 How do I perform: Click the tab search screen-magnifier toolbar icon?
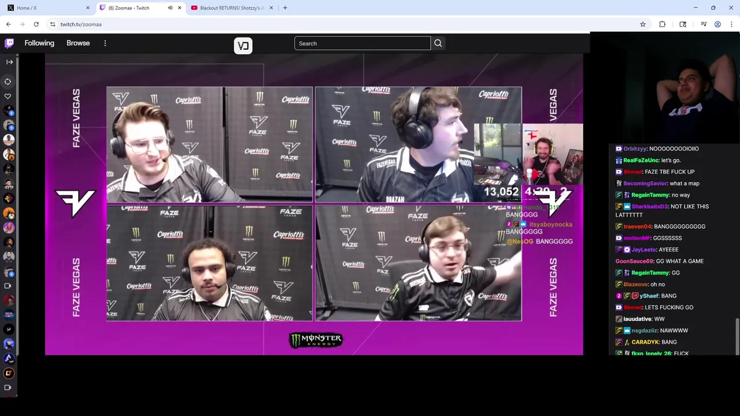[x=683, y=24]
